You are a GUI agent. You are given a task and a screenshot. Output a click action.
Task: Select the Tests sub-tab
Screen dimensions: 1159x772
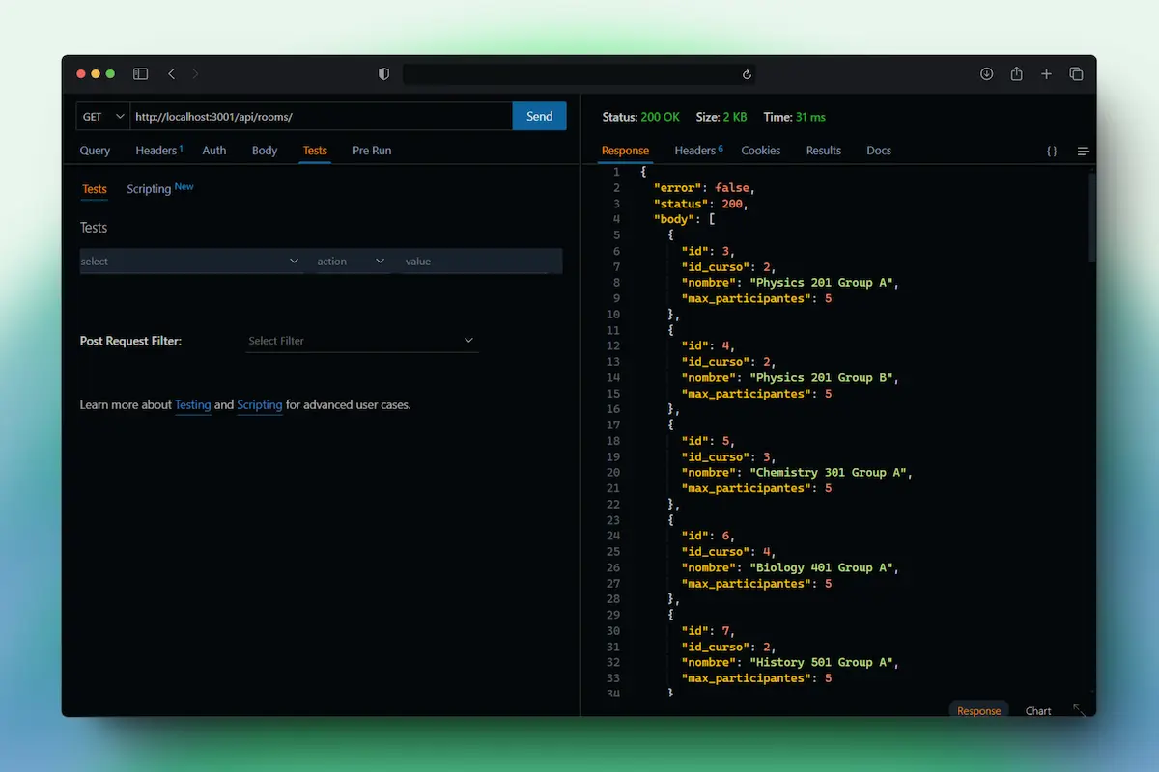click(x=95, y=189)
